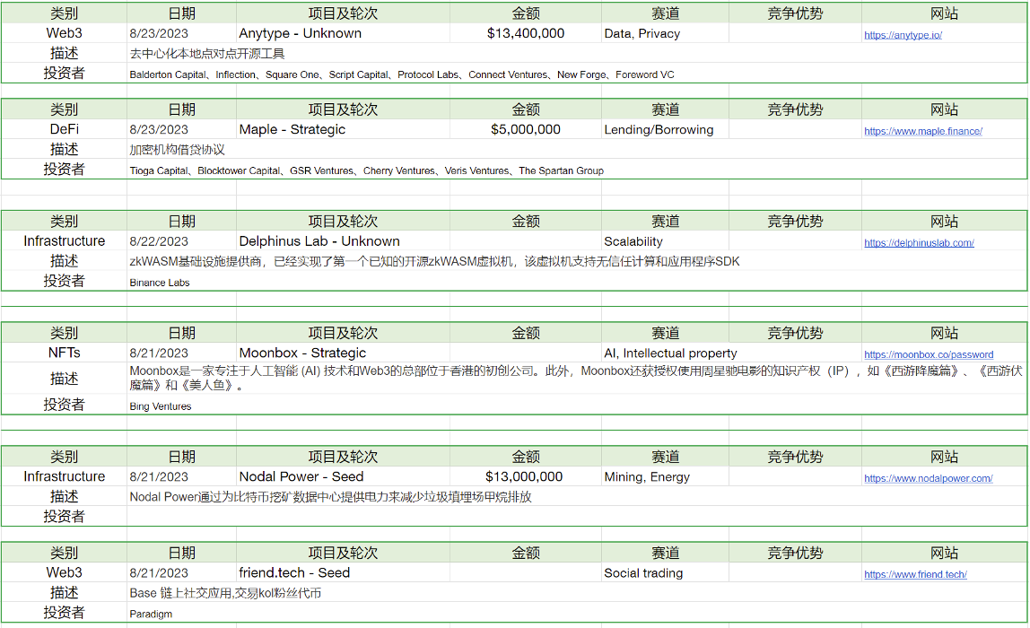Select the $13,400,000 amount cell
This screenshot has width=1030, height=628.
526,33
